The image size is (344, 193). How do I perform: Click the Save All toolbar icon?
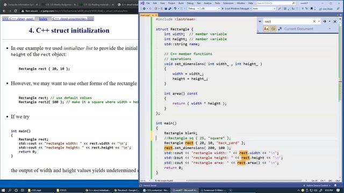click(170, 9)
